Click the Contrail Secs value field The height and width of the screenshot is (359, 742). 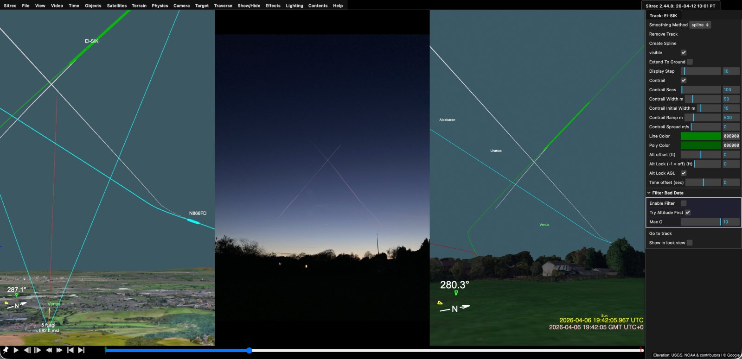point(731,90)
